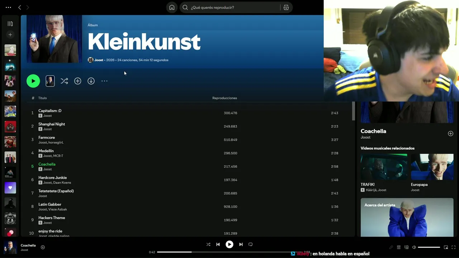The height and width of the screenshot is (258, 459).
Task: Go forward with the right arrow
Action: pyautogui.click(x=28, y=7)
